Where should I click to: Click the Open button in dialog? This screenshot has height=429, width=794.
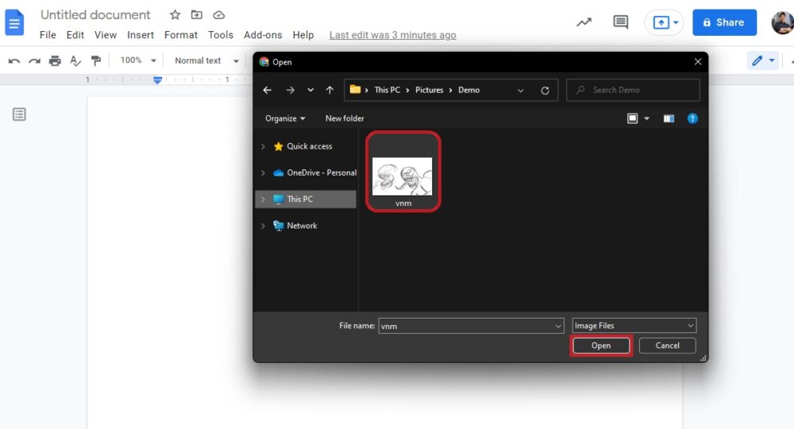[x=601, y=346]
